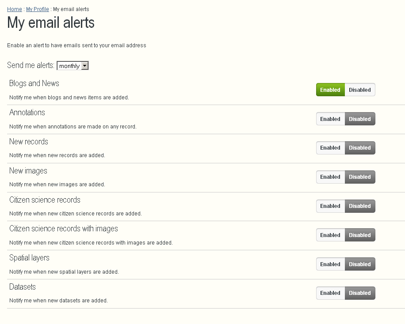Click Disabled for New images
Image resolution: width=405 pixels, height=324 pixels.
(359, 177)
